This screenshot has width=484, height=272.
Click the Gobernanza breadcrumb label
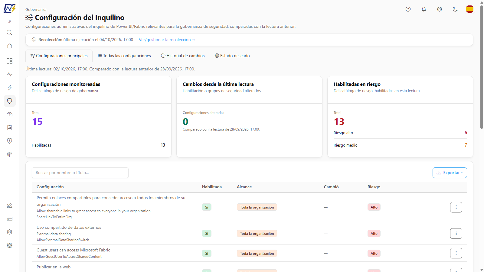click(36, 9)
